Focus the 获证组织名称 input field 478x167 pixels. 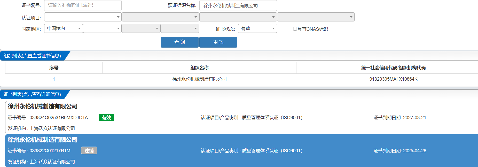(x=238, y=5)
